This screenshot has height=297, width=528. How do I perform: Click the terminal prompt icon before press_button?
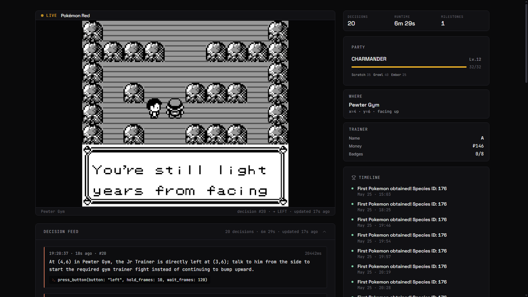[53, 280]
